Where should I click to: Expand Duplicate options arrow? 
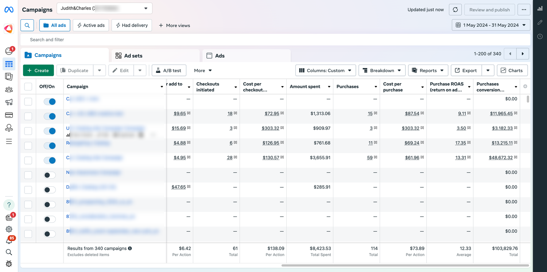click(x=100, y=70)
